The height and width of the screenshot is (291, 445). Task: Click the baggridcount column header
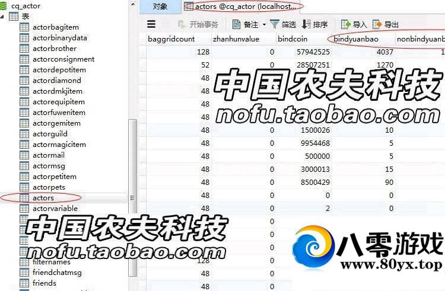coord(179,39)
